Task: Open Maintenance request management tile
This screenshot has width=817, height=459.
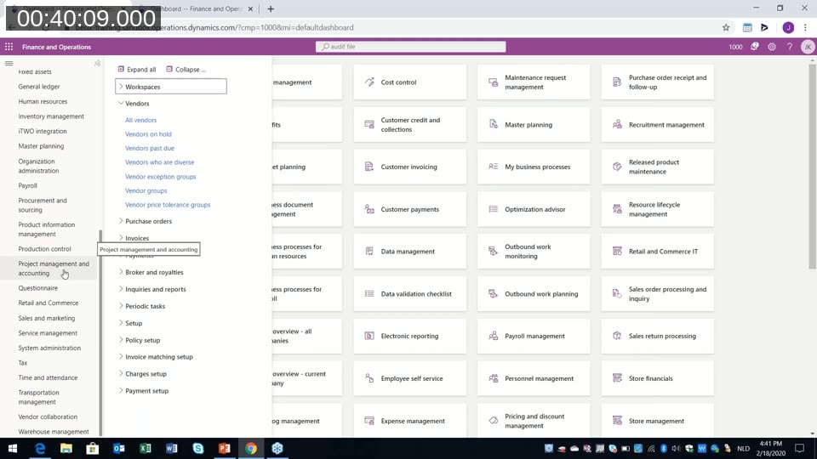Action: (x=534, y=82)
